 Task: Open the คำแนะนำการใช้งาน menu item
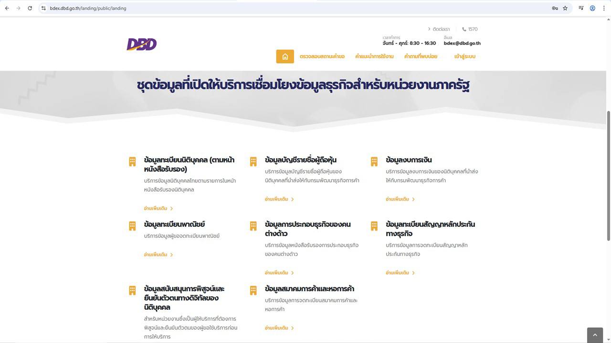pos(374,56)
